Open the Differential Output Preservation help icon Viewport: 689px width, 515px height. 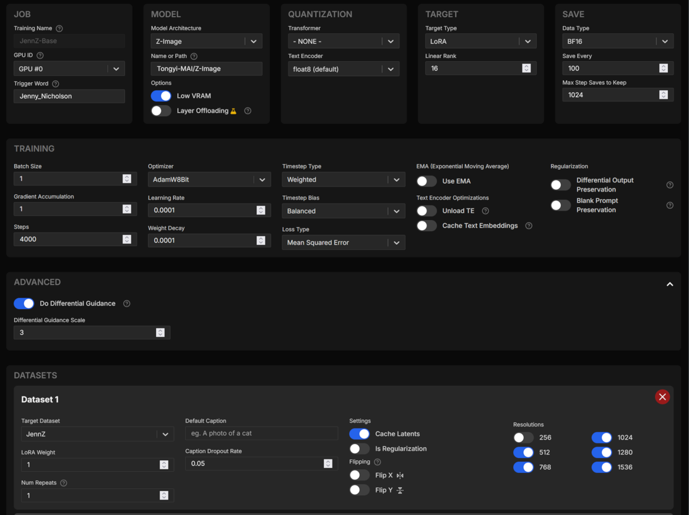[x=670, y=185]
